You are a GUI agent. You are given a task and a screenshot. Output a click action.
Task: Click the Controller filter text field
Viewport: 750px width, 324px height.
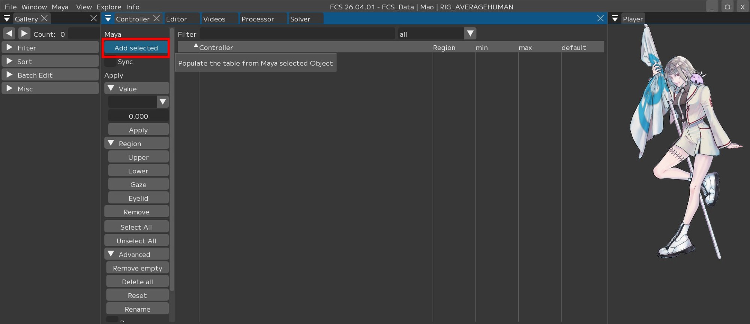[x=297, y=34]
